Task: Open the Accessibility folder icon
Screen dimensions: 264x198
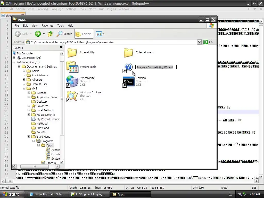Action: point(72,53)
